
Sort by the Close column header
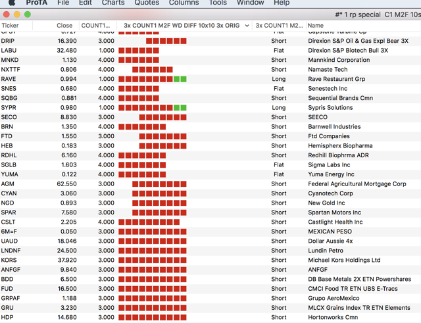click(x=56, y=26)
